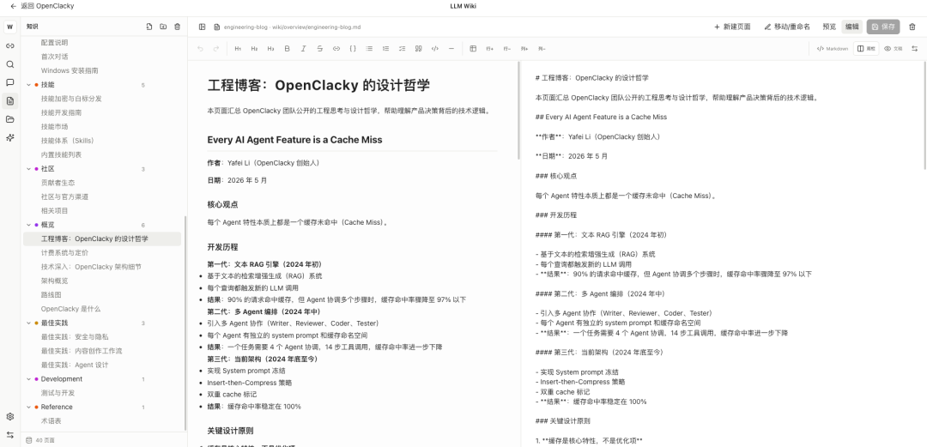
Task: Open 术语表 page
Action: point(51,421)
